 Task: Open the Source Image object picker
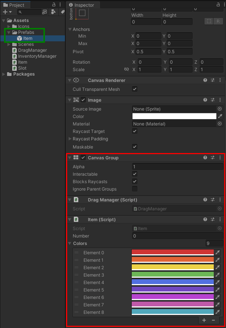[220, 109]
